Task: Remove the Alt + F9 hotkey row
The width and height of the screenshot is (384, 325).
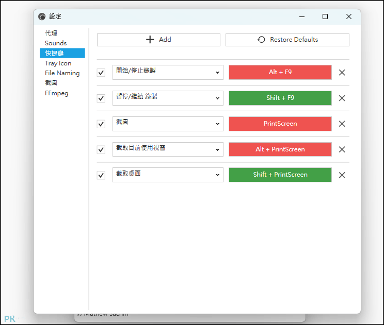Action: (342, 73)
